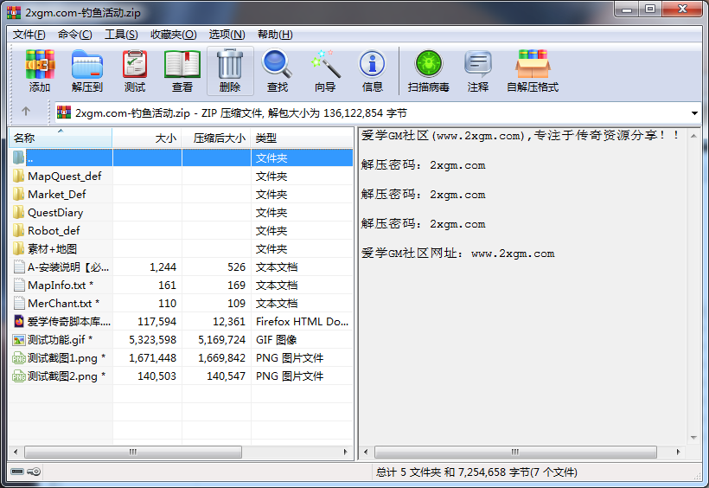Viewport: 709px width, 488px height.
Task: Click the 测试截图1.png file icon
Action: [19, 358]
